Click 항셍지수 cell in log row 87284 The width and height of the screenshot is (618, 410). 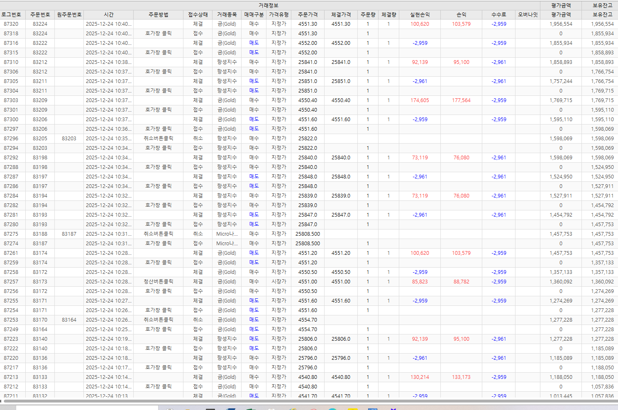click(227, 196)
